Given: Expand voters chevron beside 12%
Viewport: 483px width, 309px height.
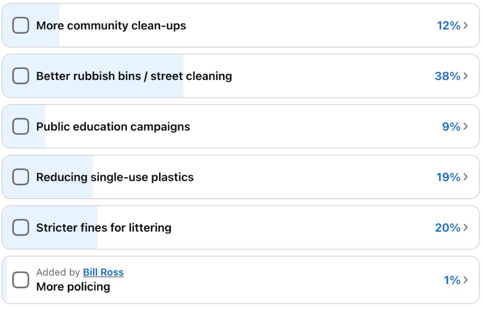Looking at the screenshot, I should pos(466,26).
